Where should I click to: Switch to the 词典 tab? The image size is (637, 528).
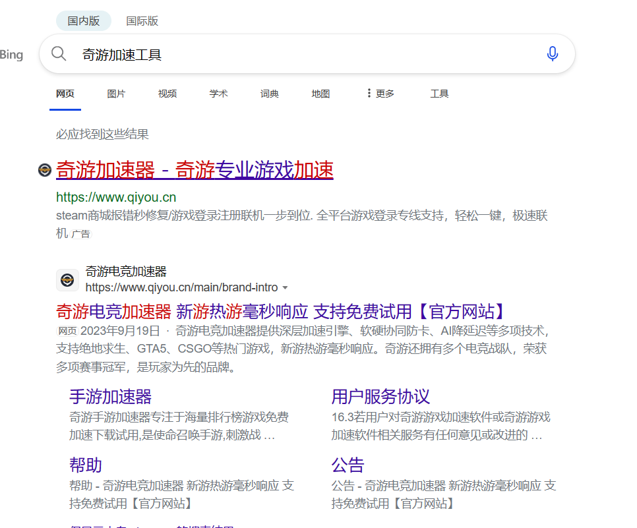pyautogui.click(x=270, y=94)
